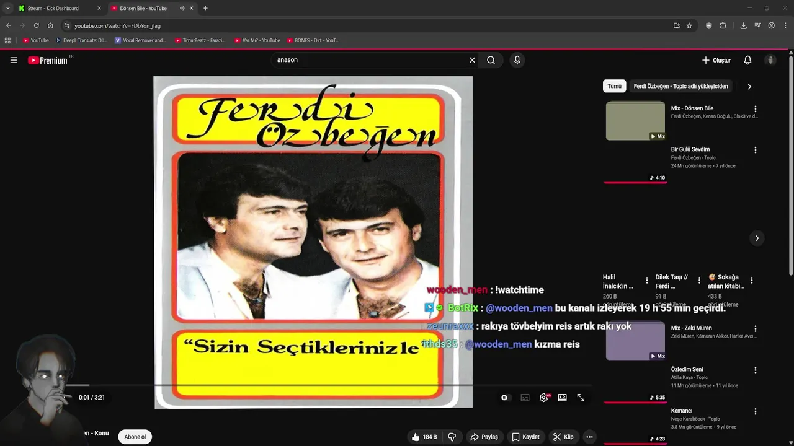Show next filter chips with arrow
794x446 pixels.
tap(749, 86)
